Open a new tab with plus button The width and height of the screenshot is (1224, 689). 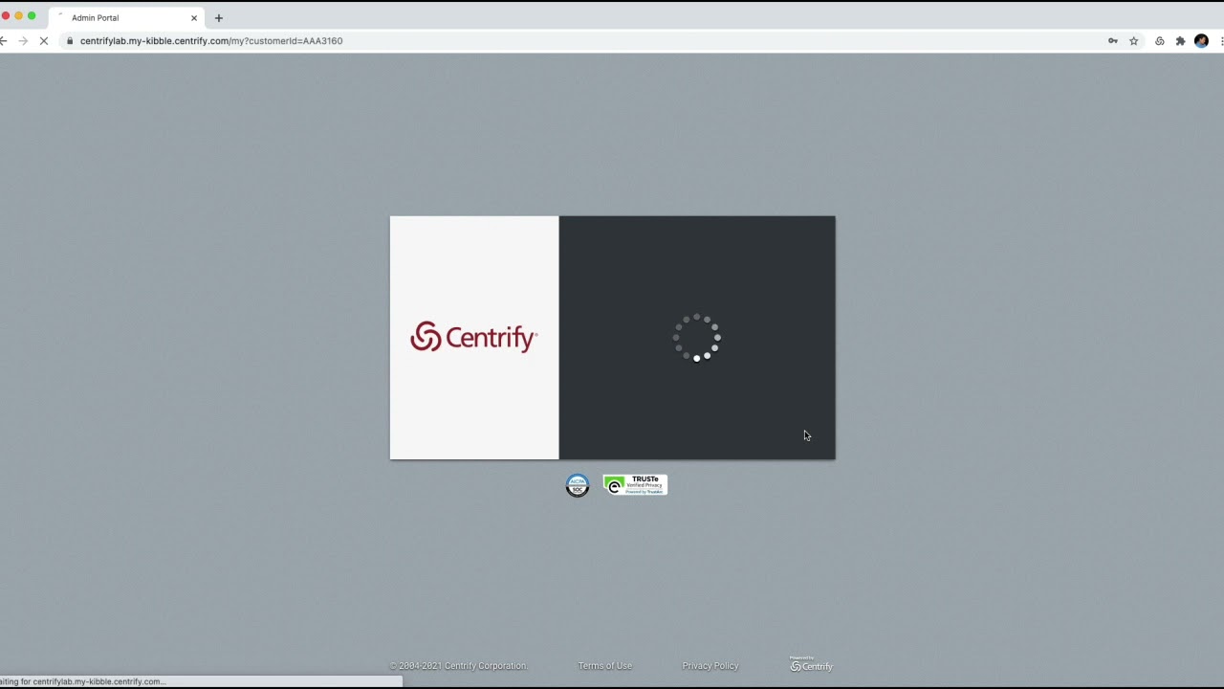pyautogui.click(x=218, y=18)
